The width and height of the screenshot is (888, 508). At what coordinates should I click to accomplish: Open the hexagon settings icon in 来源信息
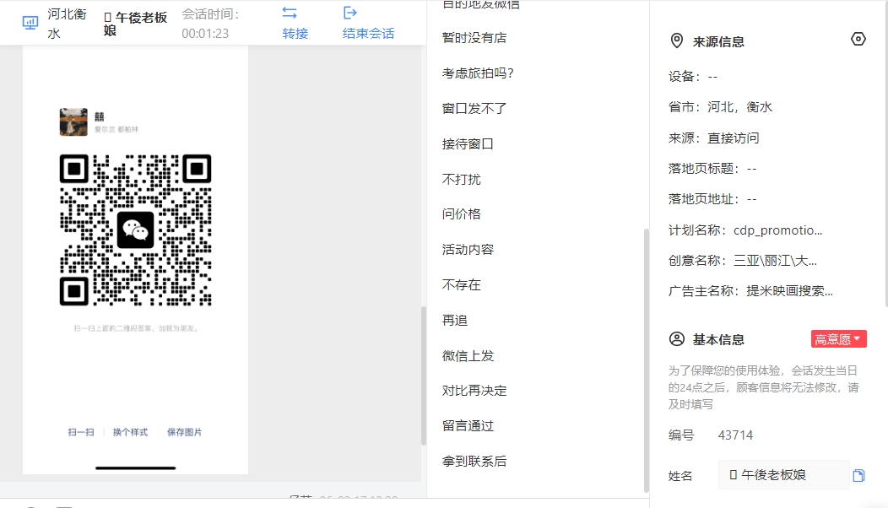[858, 39]
